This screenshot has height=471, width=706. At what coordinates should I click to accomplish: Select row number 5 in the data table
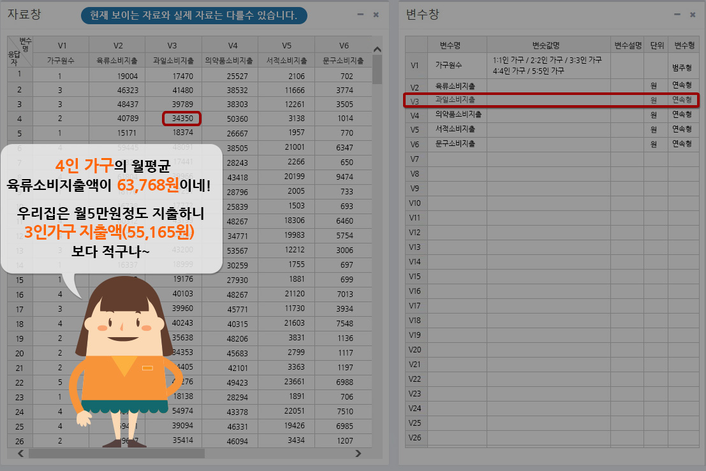(x=19, y=133)
